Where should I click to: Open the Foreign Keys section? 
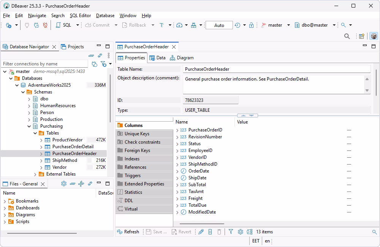coord(144,150)
